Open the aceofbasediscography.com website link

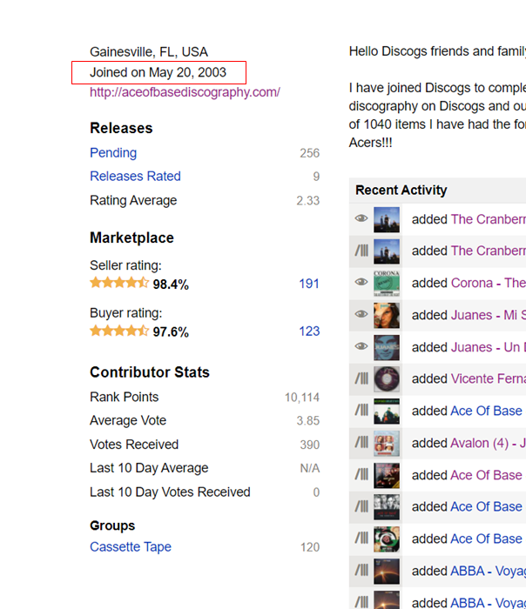[x=185, y=92]
